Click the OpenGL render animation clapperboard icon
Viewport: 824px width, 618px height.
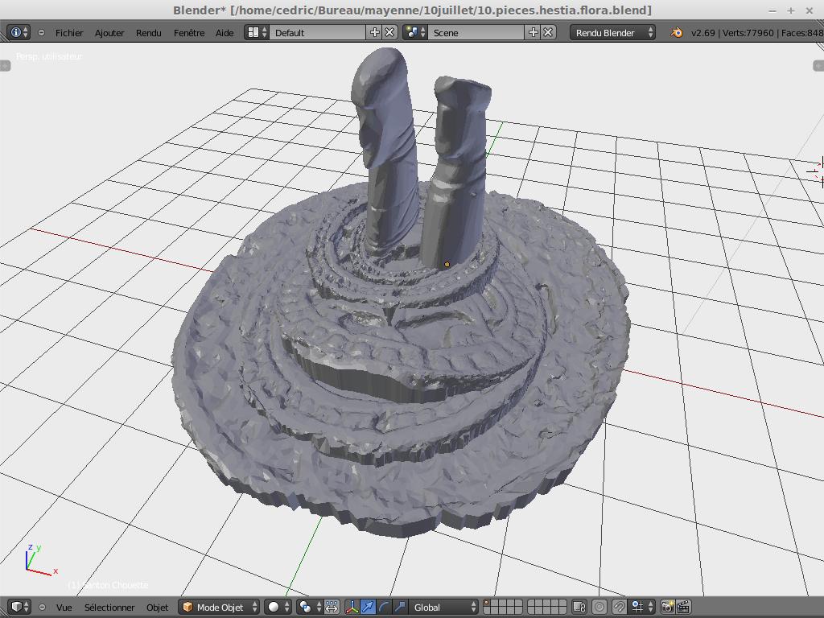(683, 607)
